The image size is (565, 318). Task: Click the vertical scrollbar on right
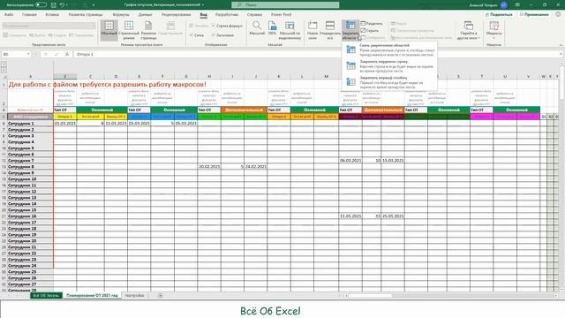561,177
